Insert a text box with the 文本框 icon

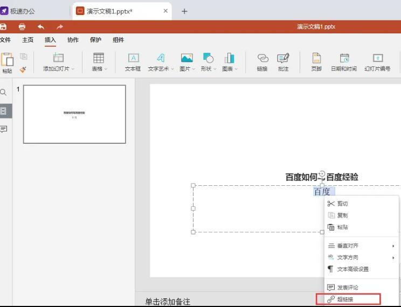click(x=133, y=62)
